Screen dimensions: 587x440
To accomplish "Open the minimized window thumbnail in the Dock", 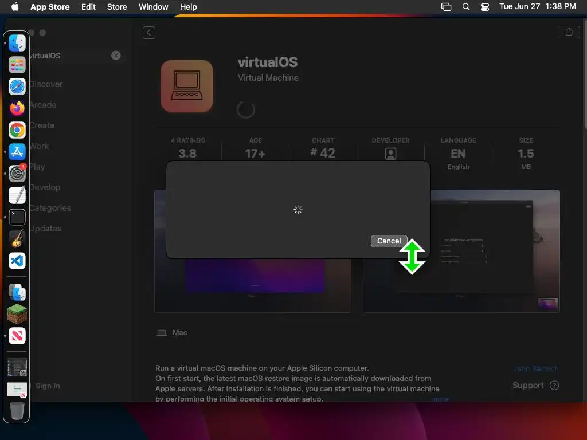I will (17, 367).
